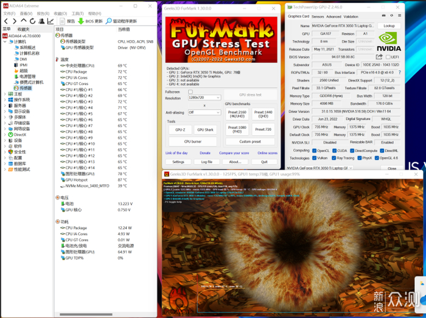The width and height of the screenshot is (426, 318).
Task: Launch GPU Shark from FurMark tools
Action: click(x=206, y=130)
